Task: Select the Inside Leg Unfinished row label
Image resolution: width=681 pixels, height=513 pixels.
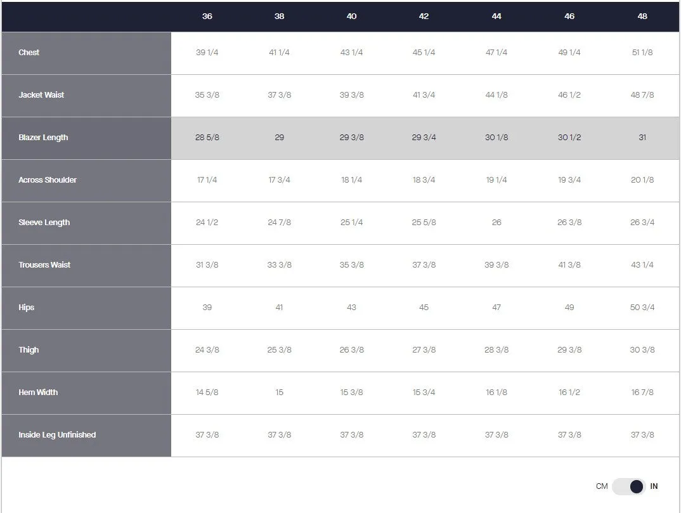Action: pos(57,435)
